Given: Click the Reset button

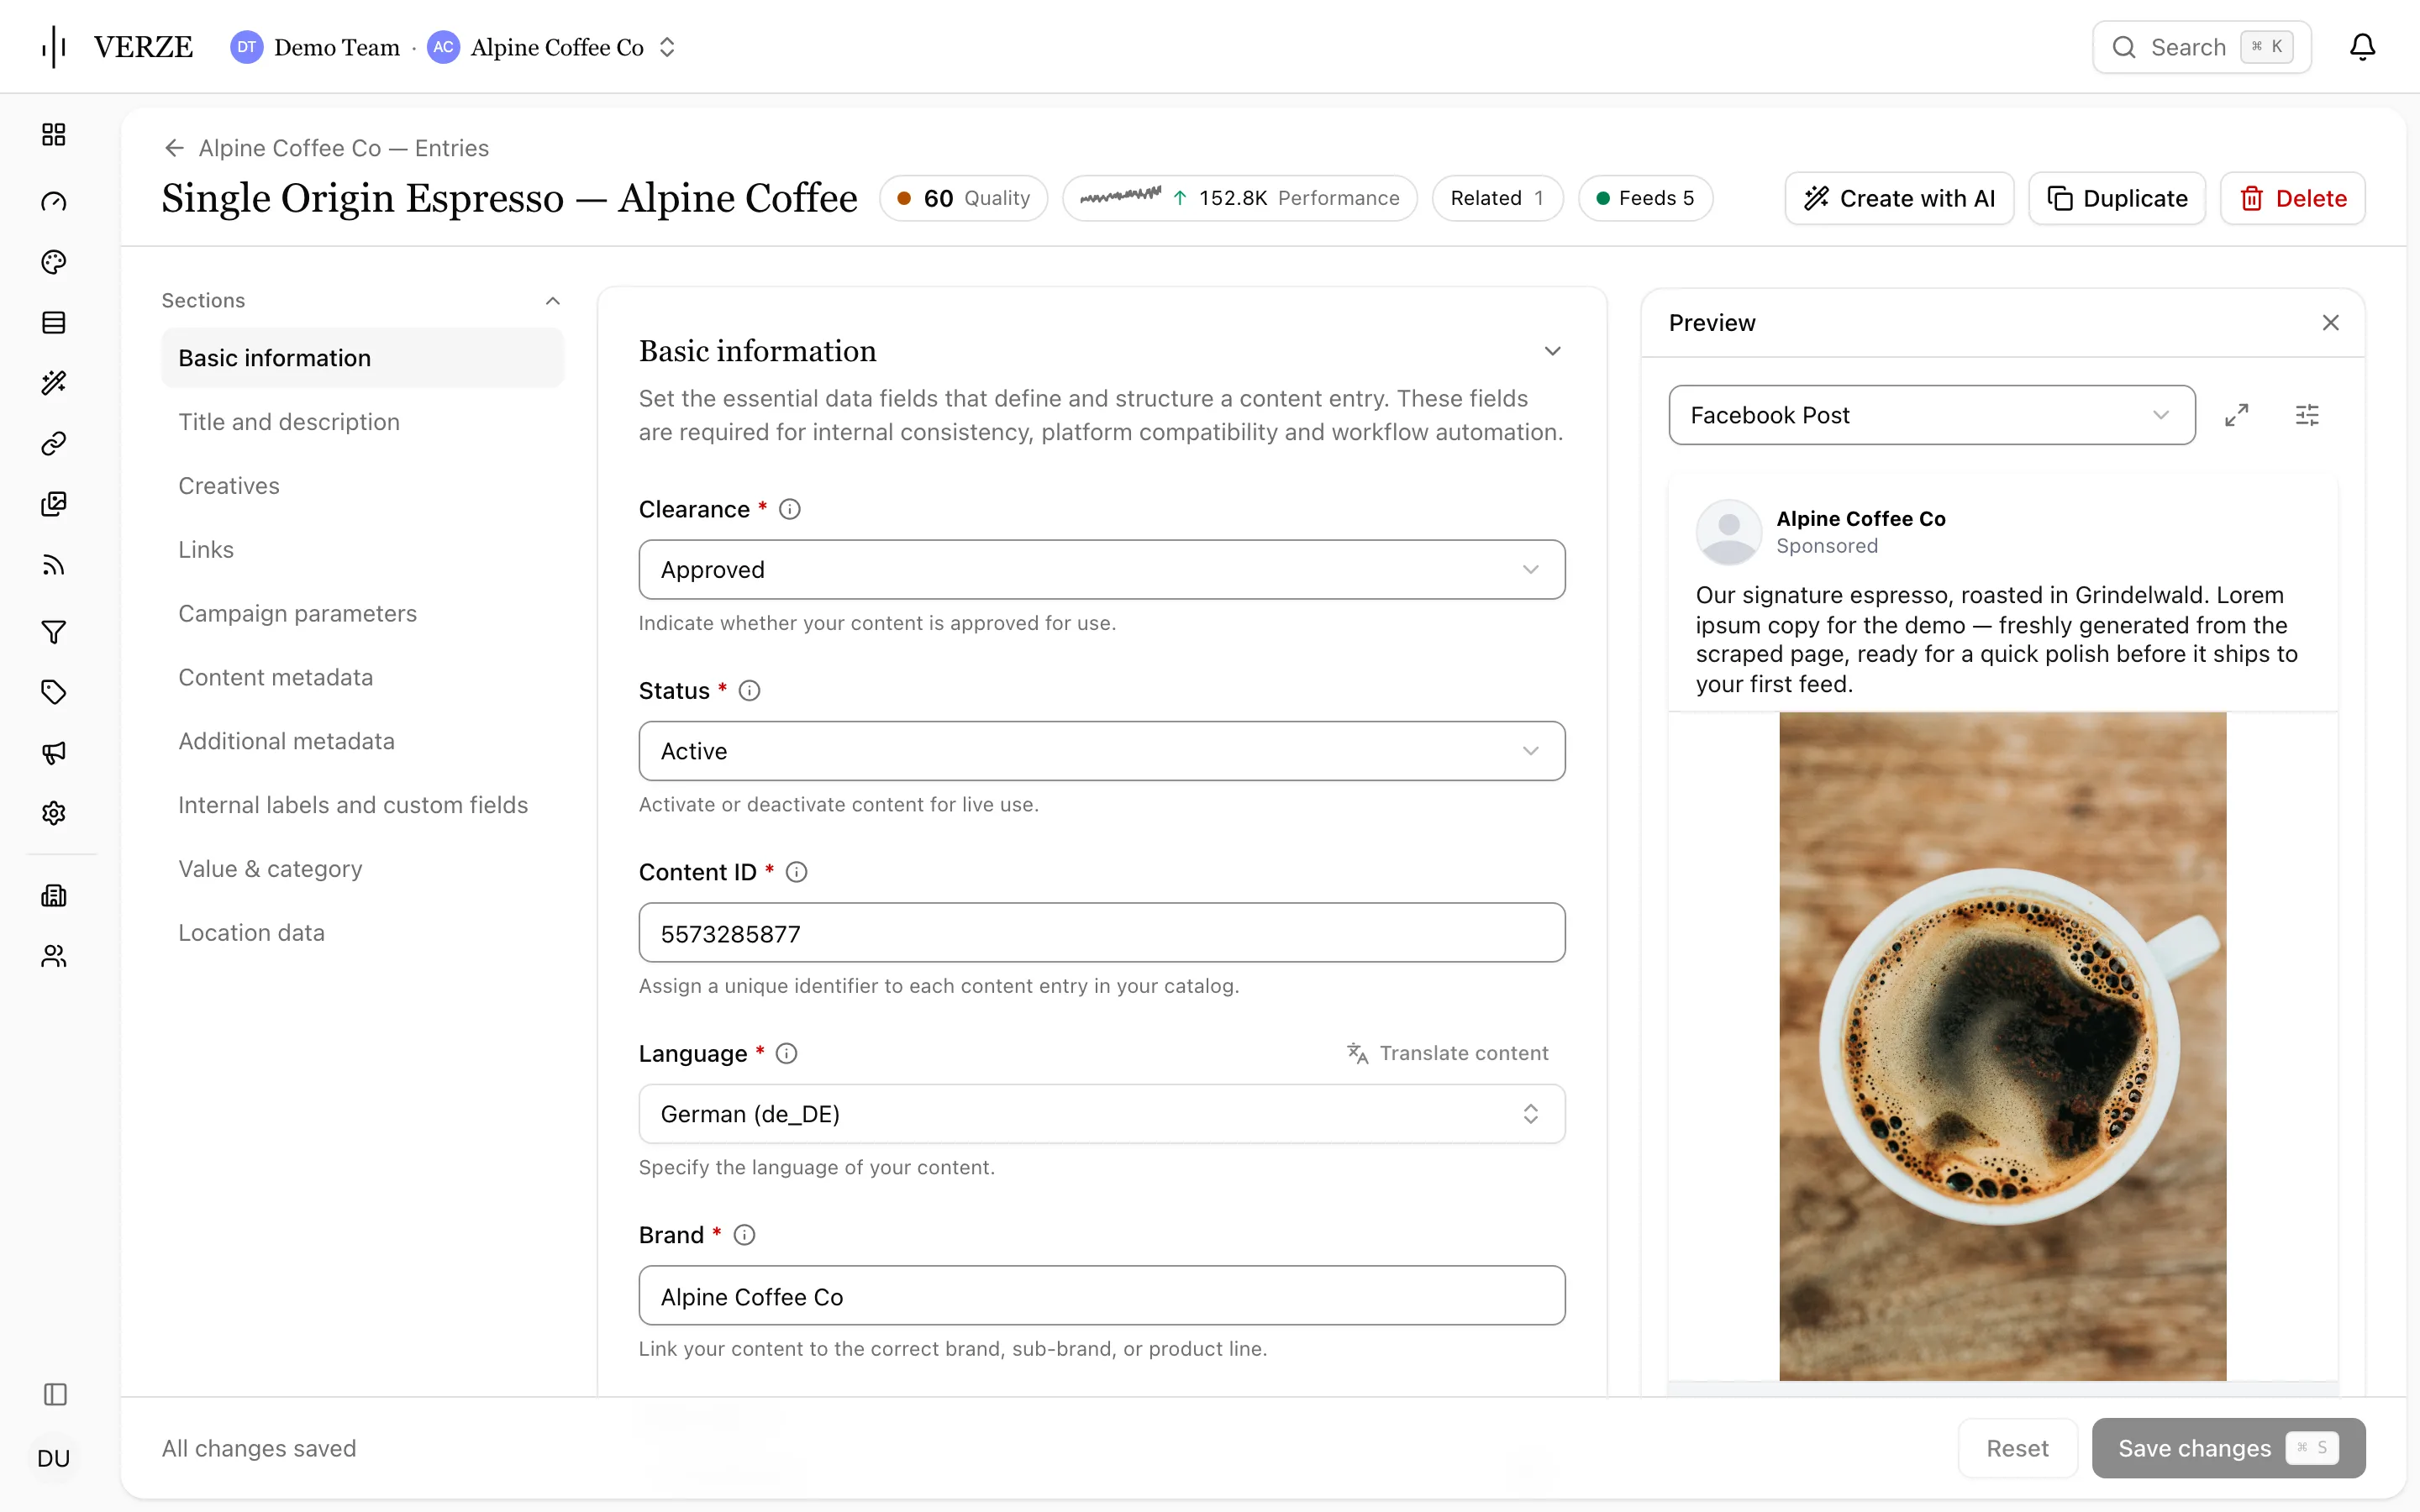Looking at the screenshot, I should click(2017, 1448).
